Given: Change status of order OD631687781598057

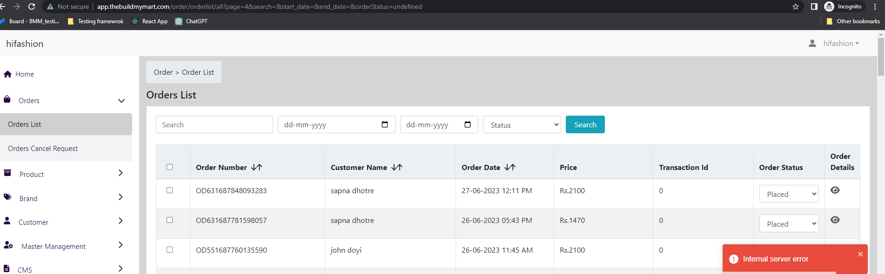Looking at the screenshot, I should pos(789,224).
